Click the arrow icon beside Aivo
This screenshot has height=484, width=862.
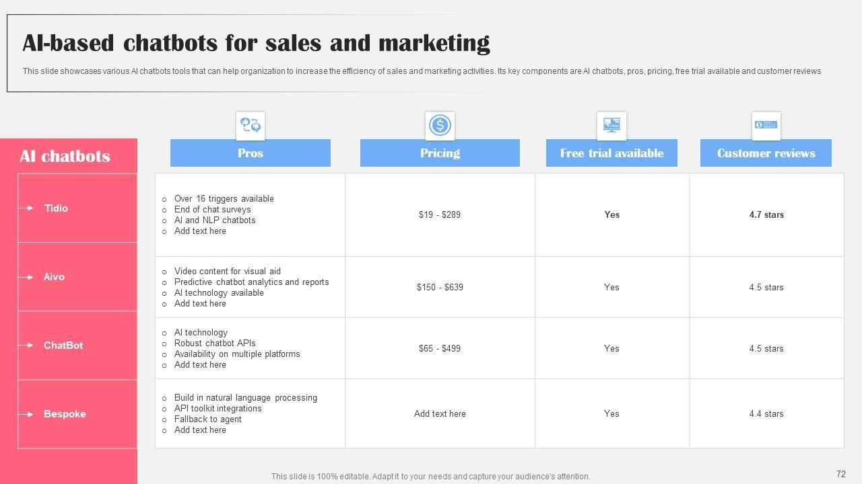tap(26, 277)
